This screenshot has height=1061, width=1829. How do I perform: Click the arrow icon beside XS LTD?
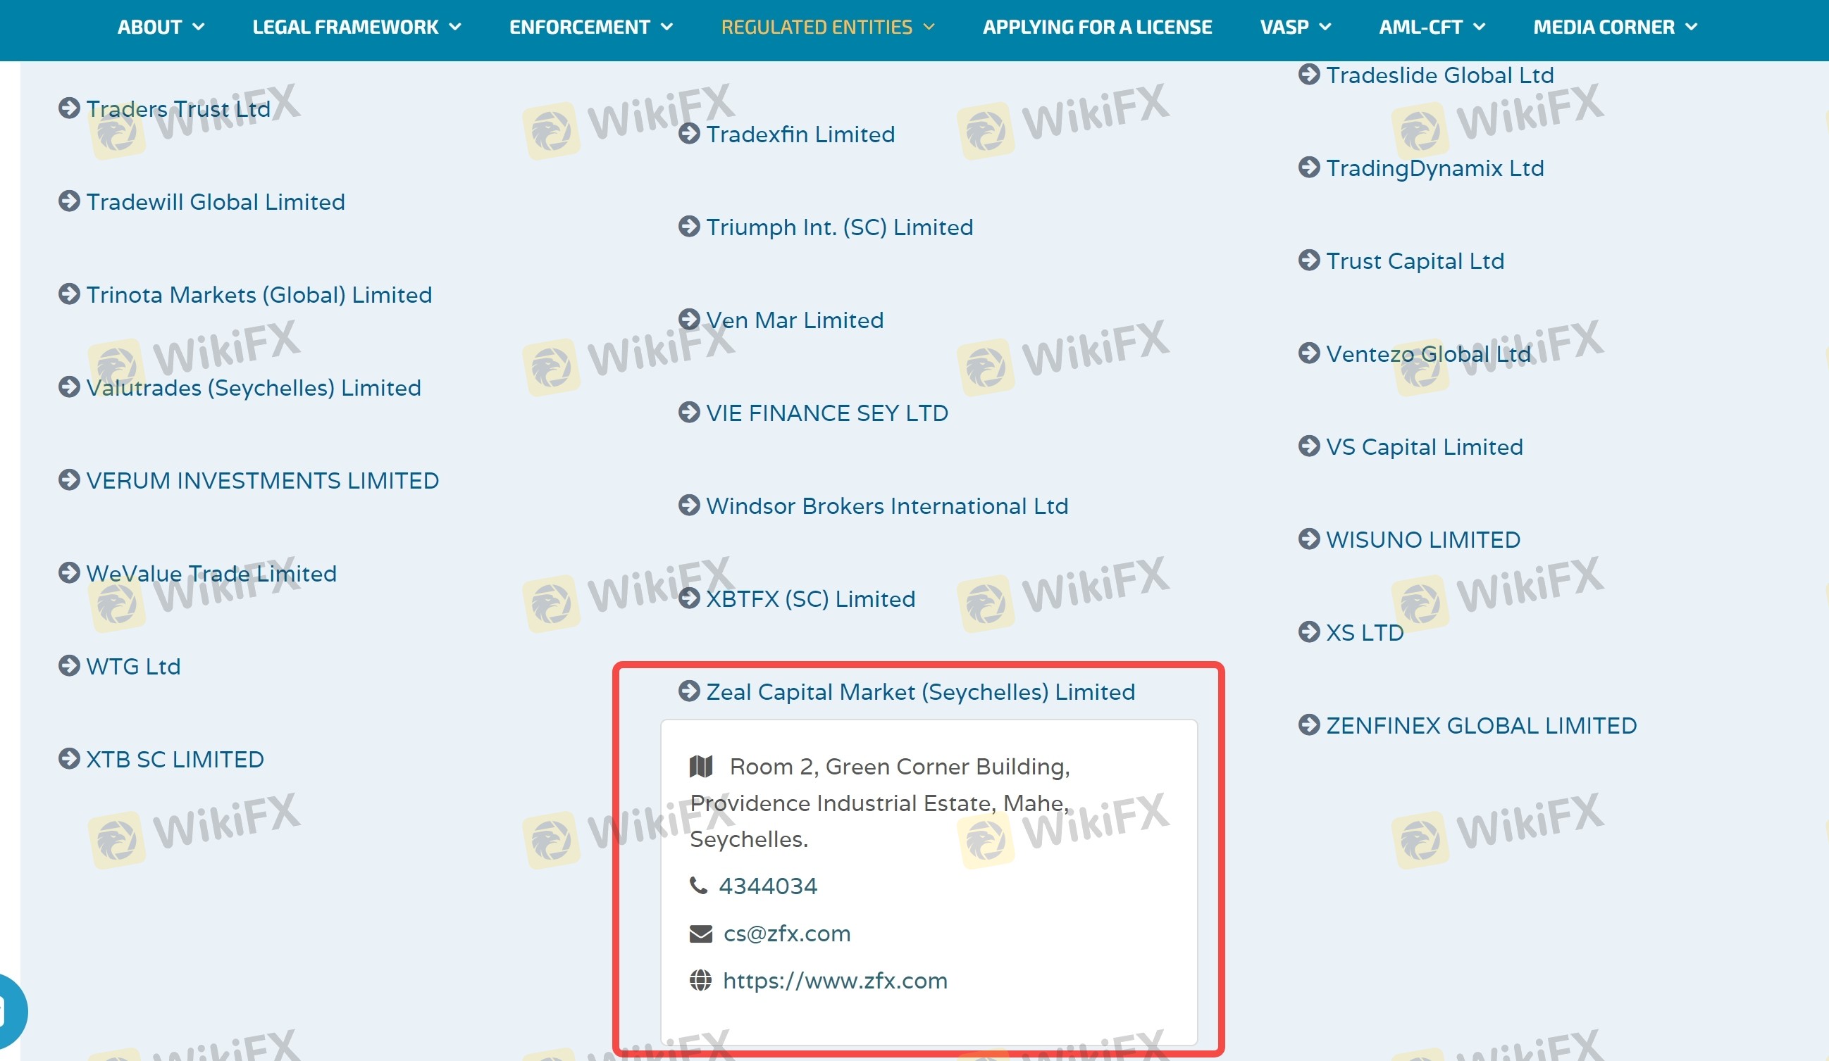click(1308, 632)
